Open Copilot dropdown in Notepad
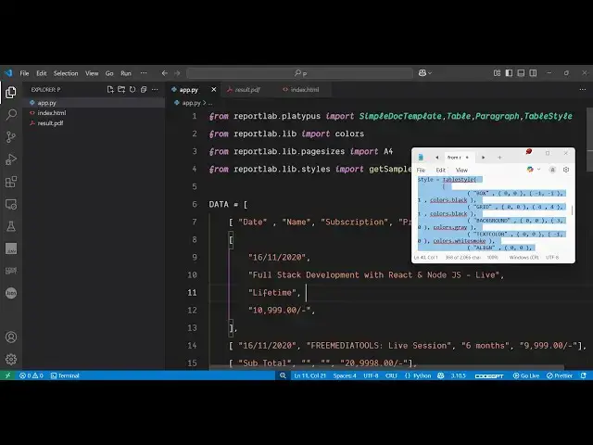This screenshot has width=593, height=445. pyautogui.click(x=534, y=170)
